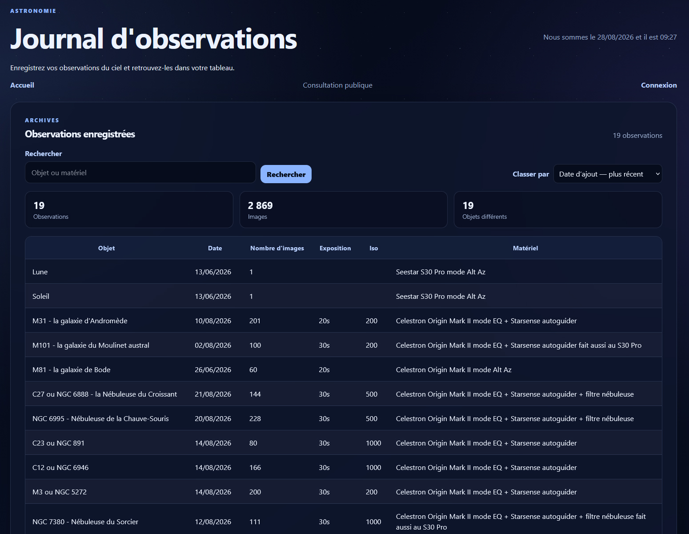Click the '19 Observations' stat card
The image size is (689, 534).
click(x=129, y=209)
